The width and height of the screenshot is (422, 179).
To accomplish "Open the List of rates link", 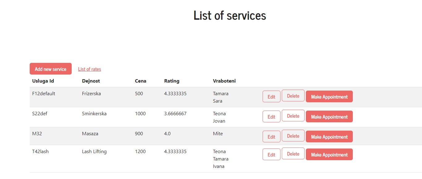I will click(x=90, y=69).
